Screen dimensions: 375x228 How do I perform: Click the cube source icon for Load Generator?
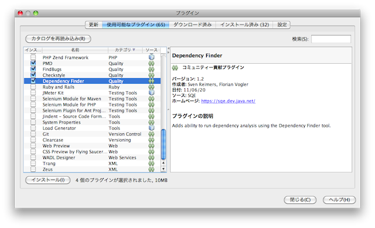click(151, 128)
